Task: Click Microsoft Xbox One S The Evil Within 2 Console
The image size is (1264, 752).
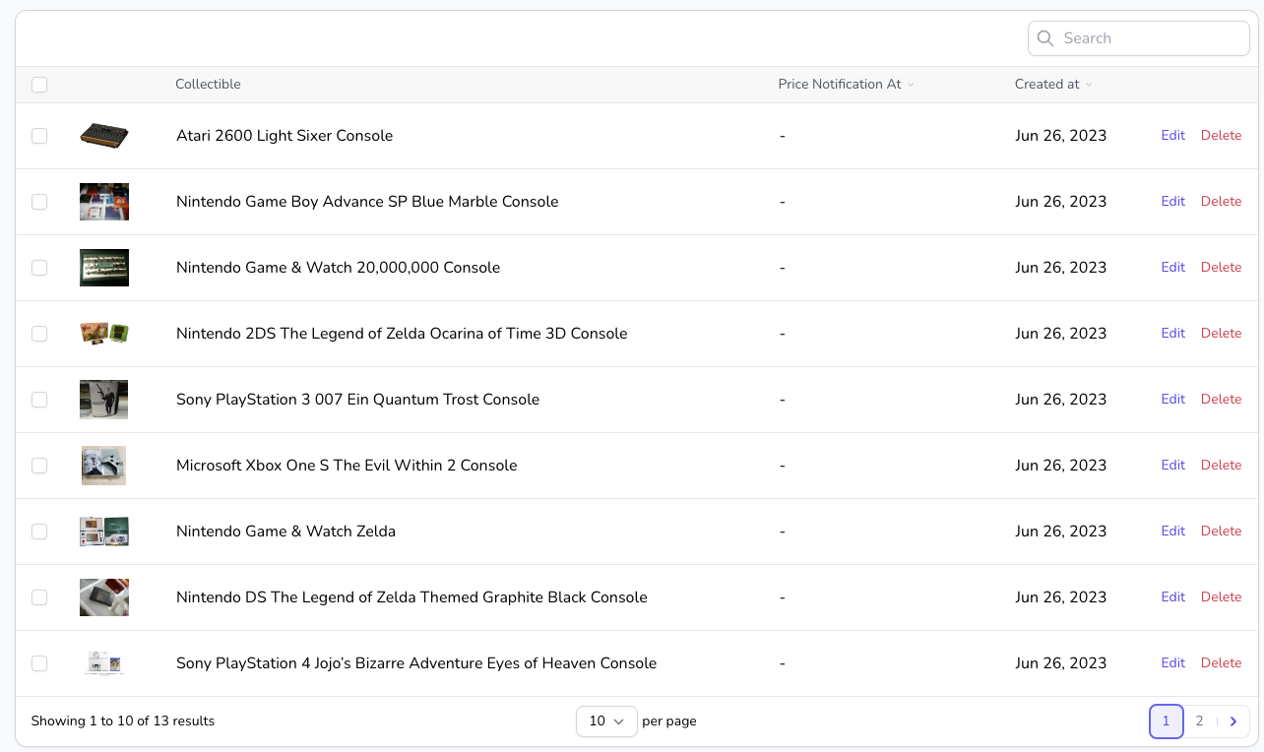Action: [347, 466]
